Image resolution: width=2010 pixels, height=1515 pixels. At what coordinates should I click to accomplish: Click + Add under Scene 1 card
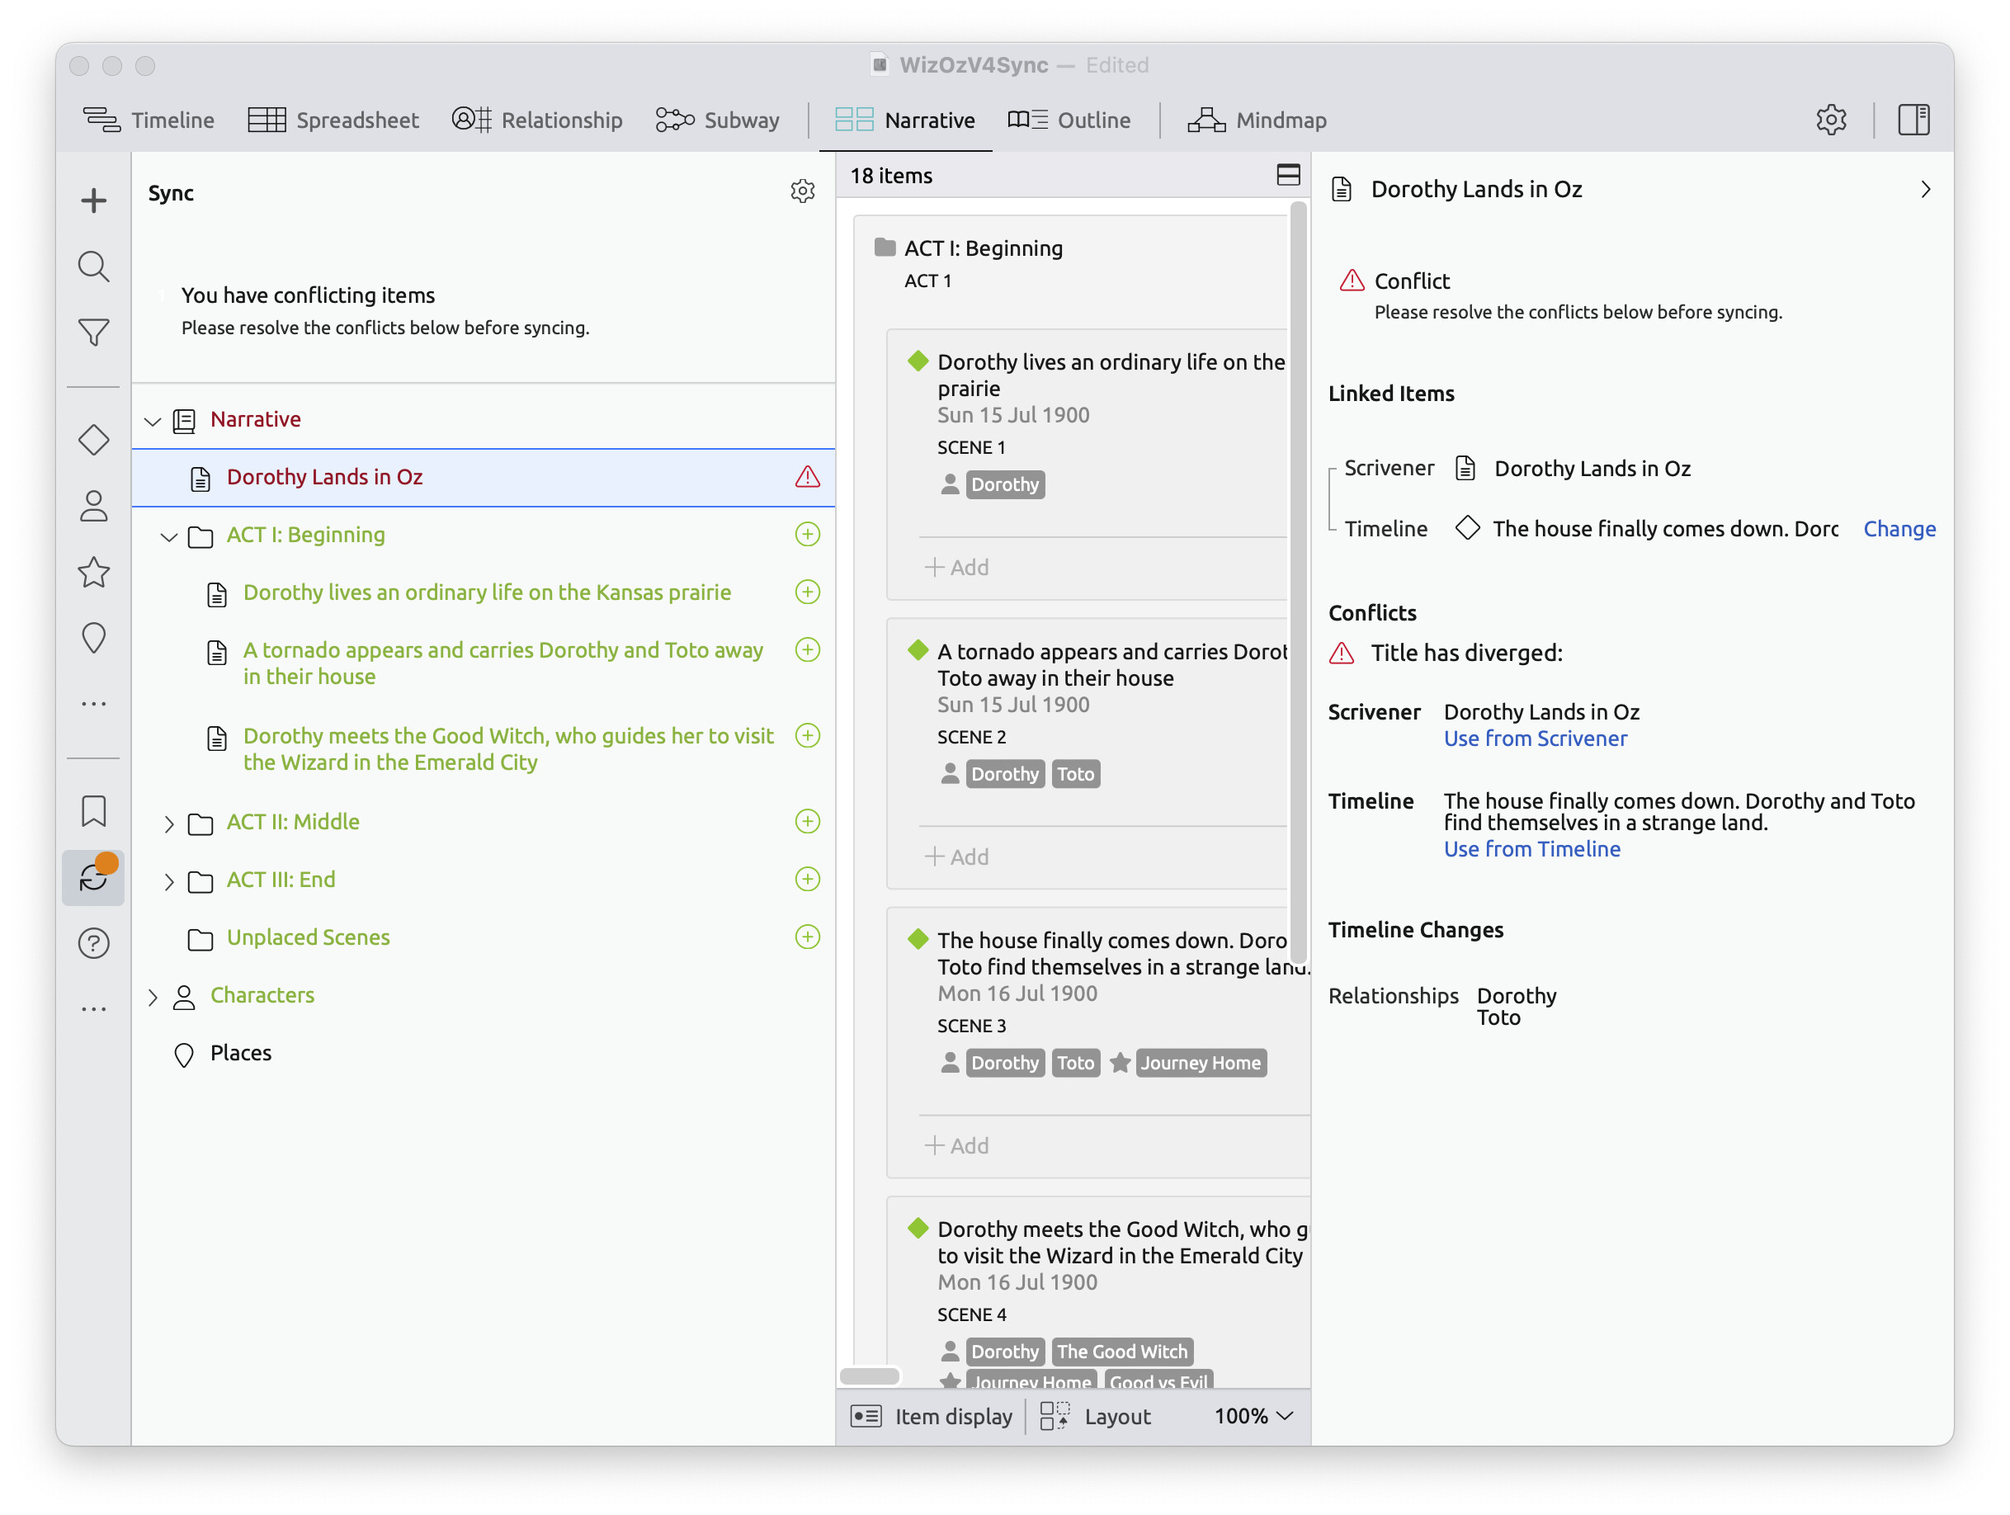(x=956, y=567)
